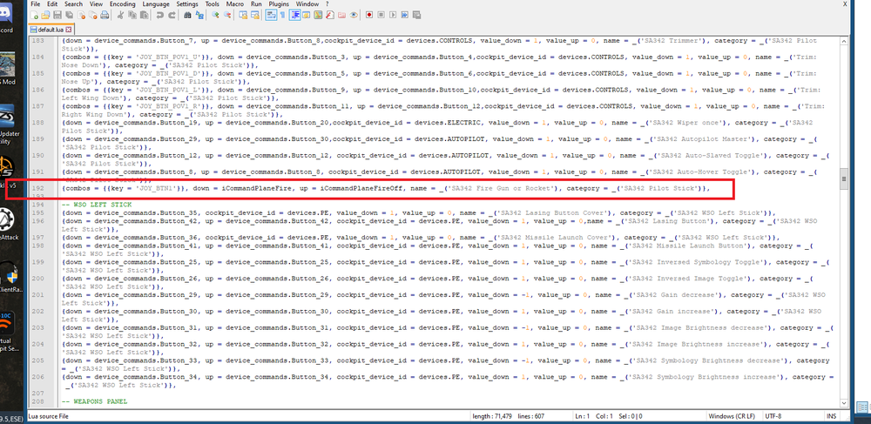Image resolution: width=871 pixels, height=424 pixels.
Task: Click UTF-8 encoding in status bar
Action: (773, 415)
